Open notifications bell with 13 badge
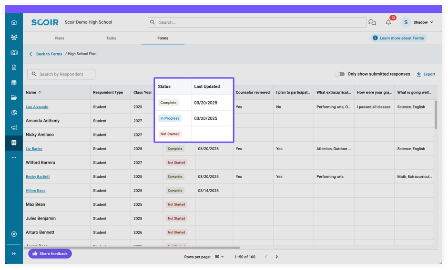This screenshot has height=270, width=448. (388, 22)
